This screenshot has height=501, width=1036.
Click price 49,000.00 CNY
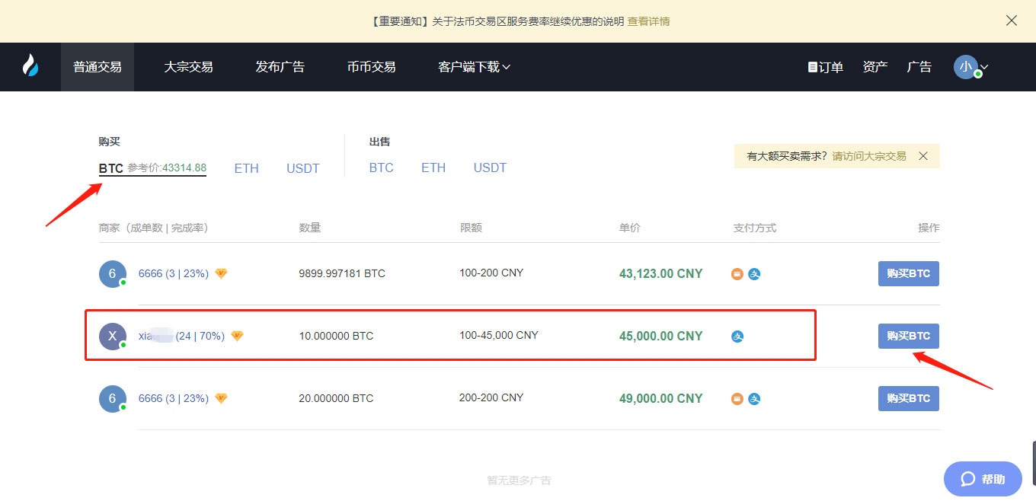coord(661,398)
